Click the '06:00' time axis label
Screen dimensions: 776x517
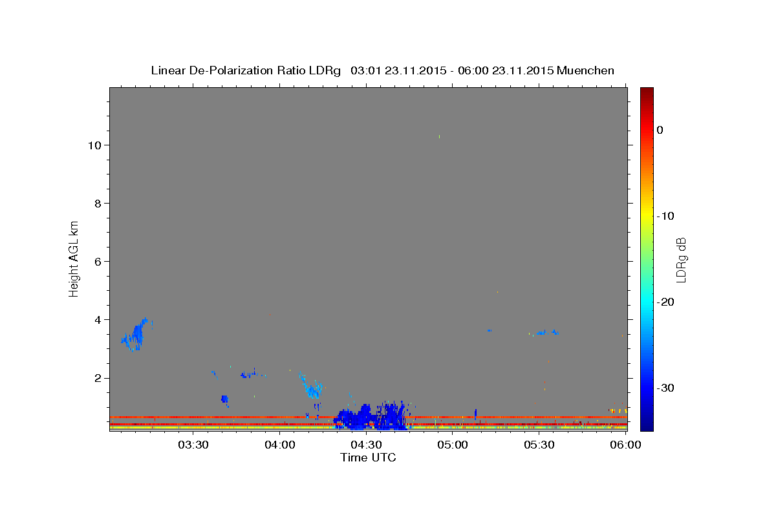(626, 445)
